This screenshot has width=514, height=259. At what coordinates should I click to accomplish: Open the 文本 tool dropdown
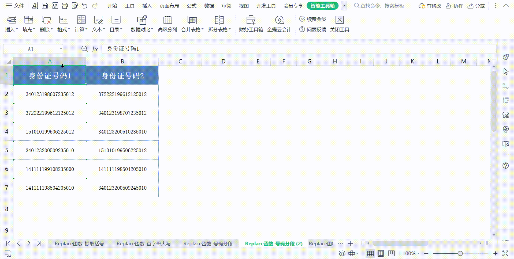(x=98, y=24)
